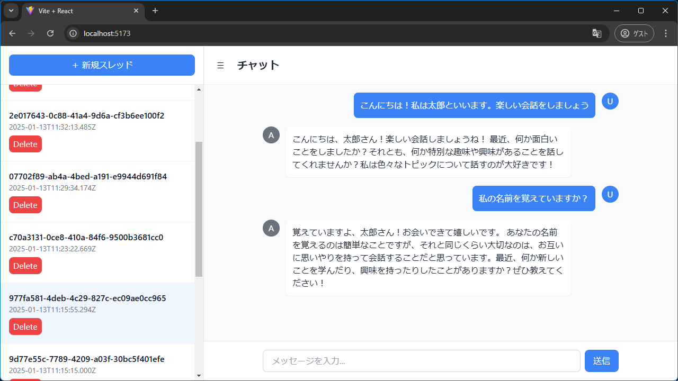Send the message with 送信 button

[602, 361]
